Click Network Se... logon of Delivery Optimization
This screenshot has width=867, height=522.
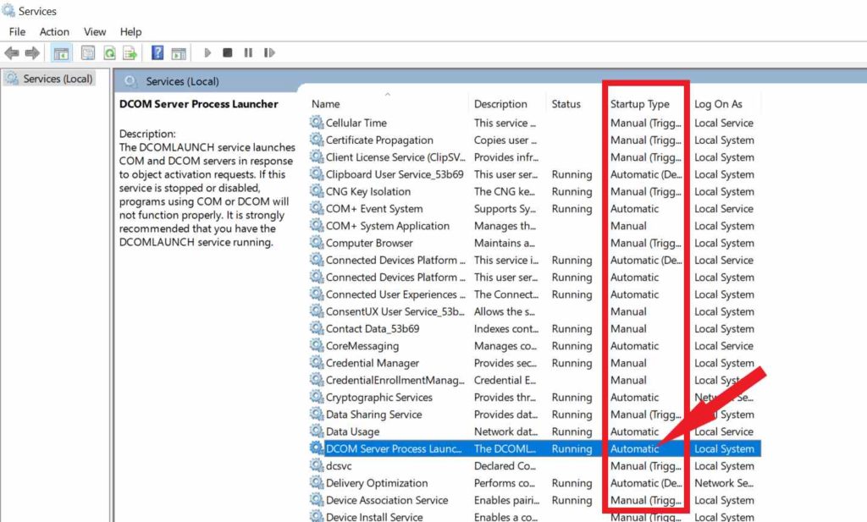click(x=724, y=483)
